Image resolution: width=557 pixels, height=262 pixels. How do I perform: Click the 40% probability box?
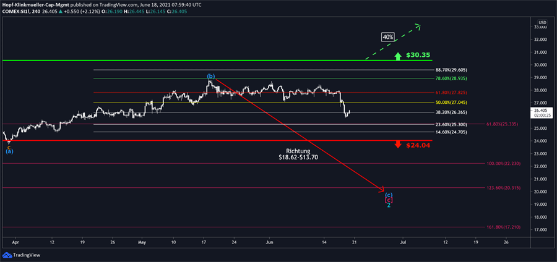(388, 37)
